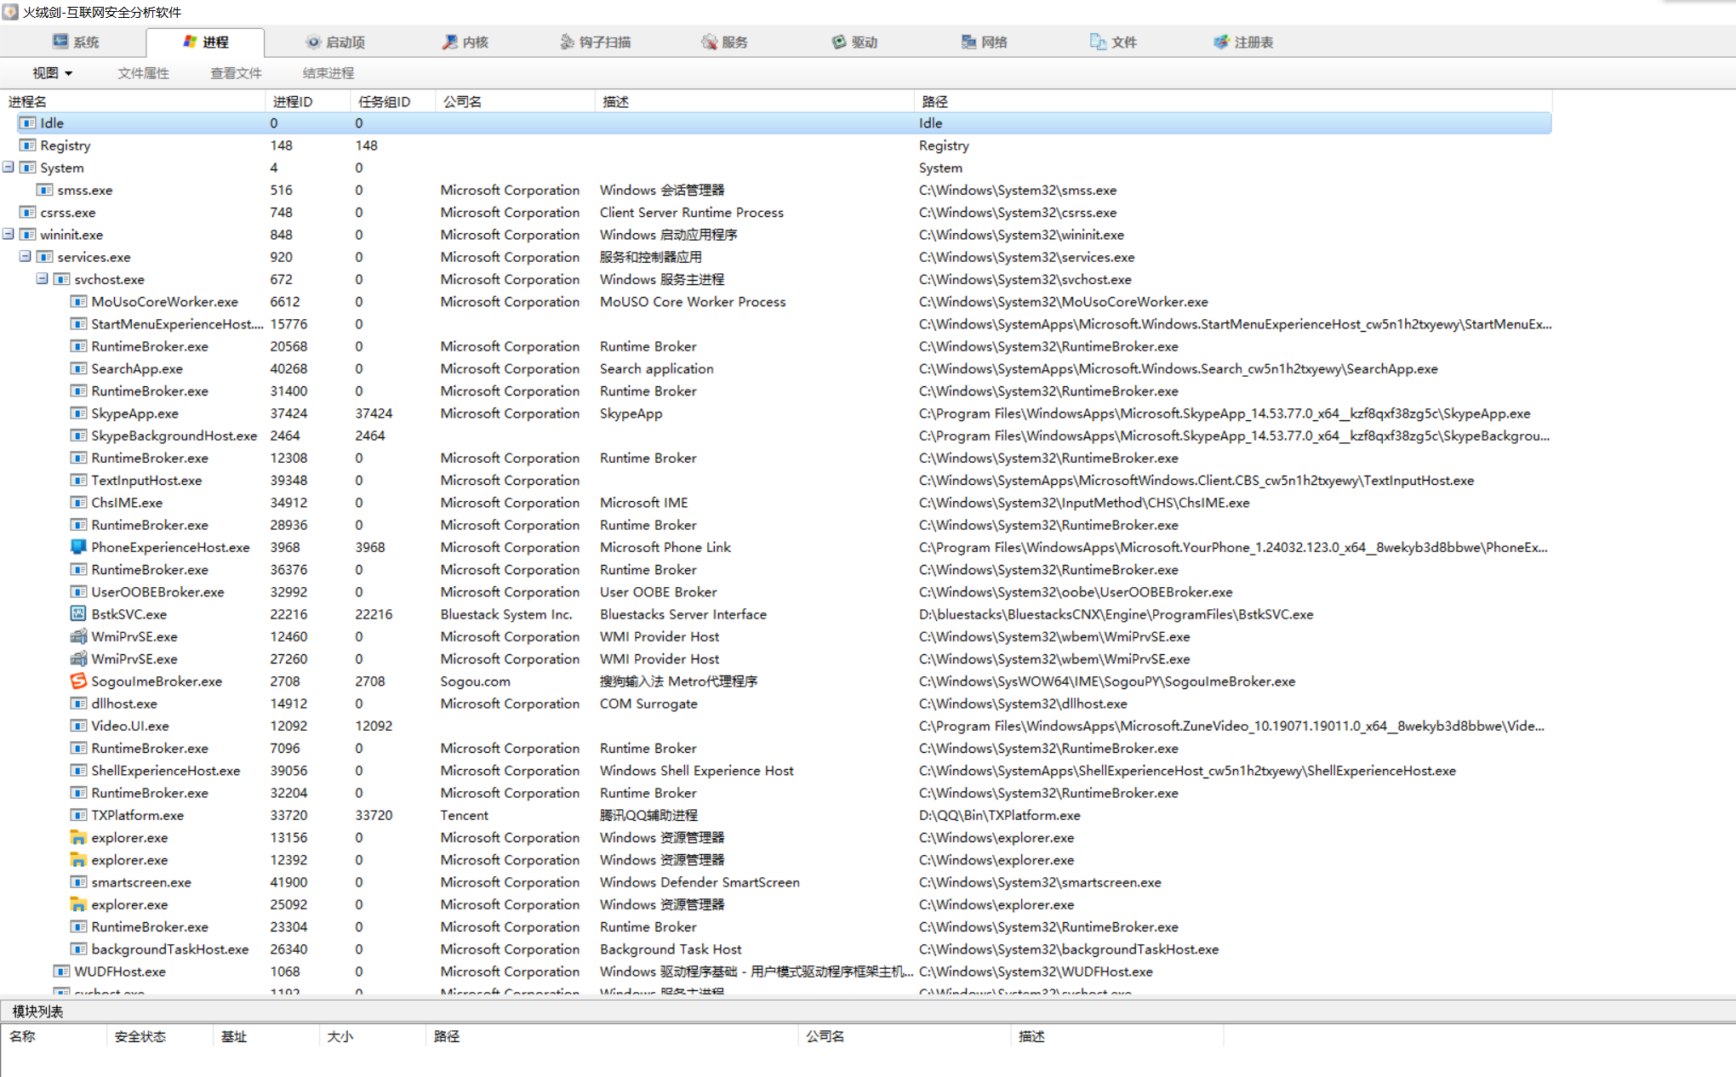The width and height of the screenshot is (1736, 1077).
Task: Click the WUDFHost.exe process icon
Action: tap(61, 972)
